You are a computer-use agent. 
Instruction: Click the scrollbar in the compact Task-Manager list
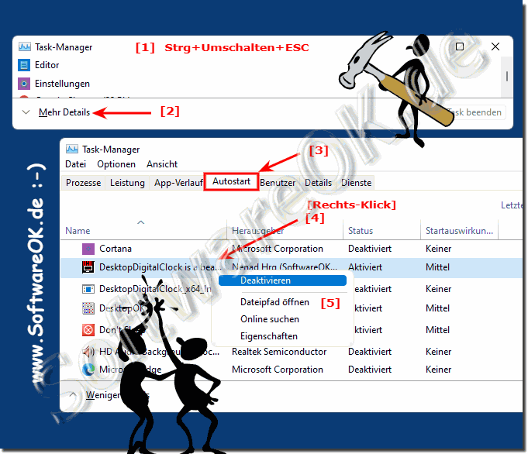point(507,77)
